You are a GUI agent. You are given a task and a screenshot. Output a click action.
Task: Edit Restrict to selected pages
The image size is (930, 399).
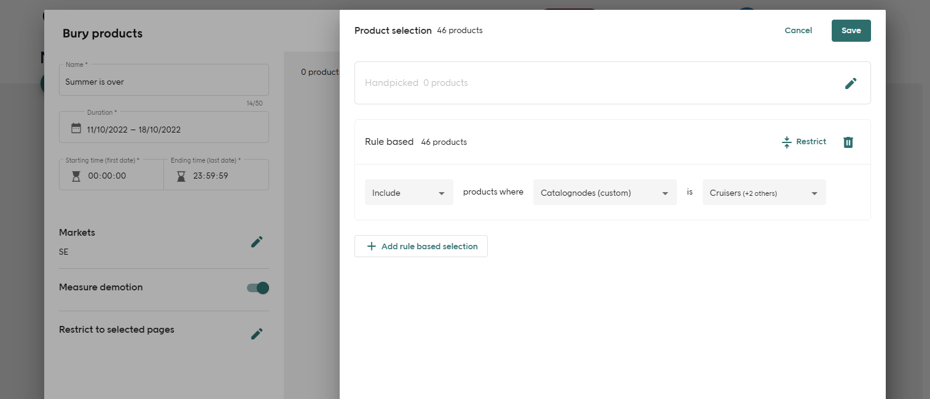point(257,334)
